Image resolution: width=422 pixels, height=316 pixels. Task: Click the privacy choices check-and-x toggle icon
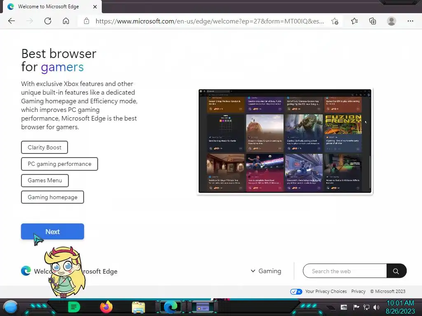coord(296,292)
